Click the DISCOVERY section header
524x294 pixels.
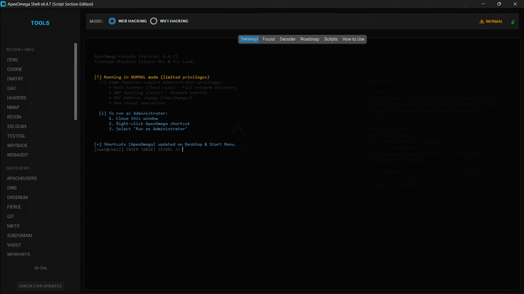tap(18, 168)
